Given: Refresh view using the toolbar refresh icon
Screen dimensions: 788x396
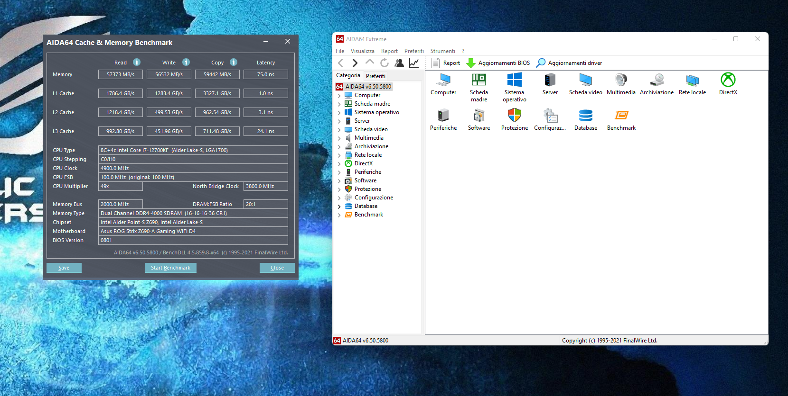Looking at the screenshot, I should tap(384, 63).
